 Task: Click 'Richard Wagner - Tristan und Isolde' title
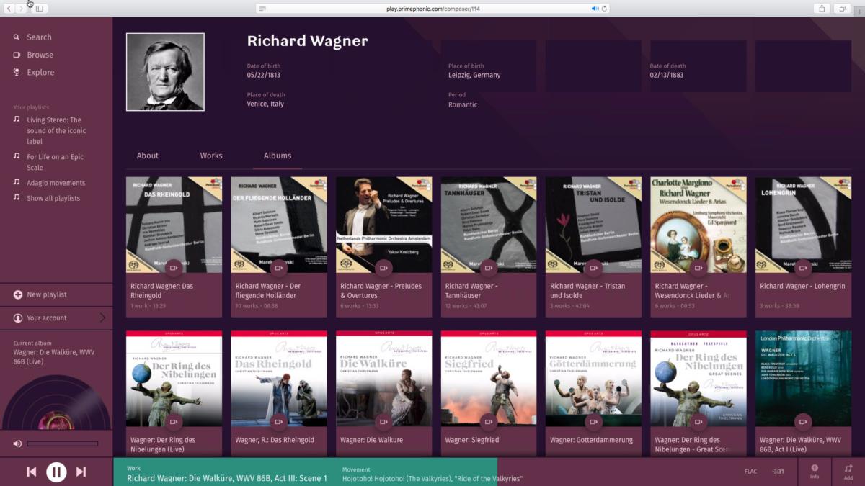(x=587, y=291)
